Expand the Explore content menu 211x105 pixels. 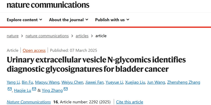[x=25, y=20]
